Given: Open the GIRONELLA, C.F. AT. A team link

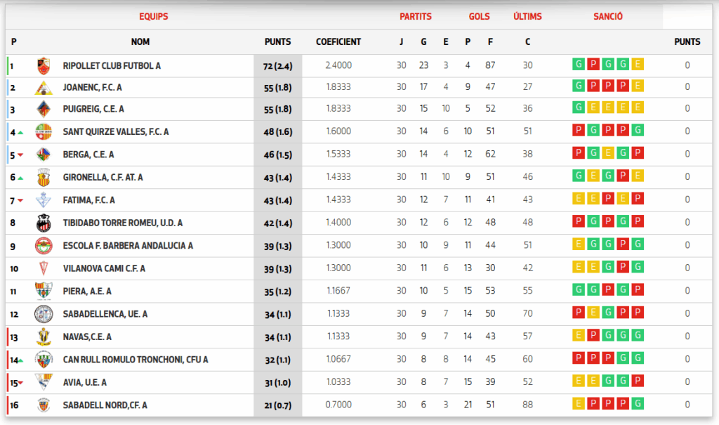Looking at the screenshot, I should (103, 178).
